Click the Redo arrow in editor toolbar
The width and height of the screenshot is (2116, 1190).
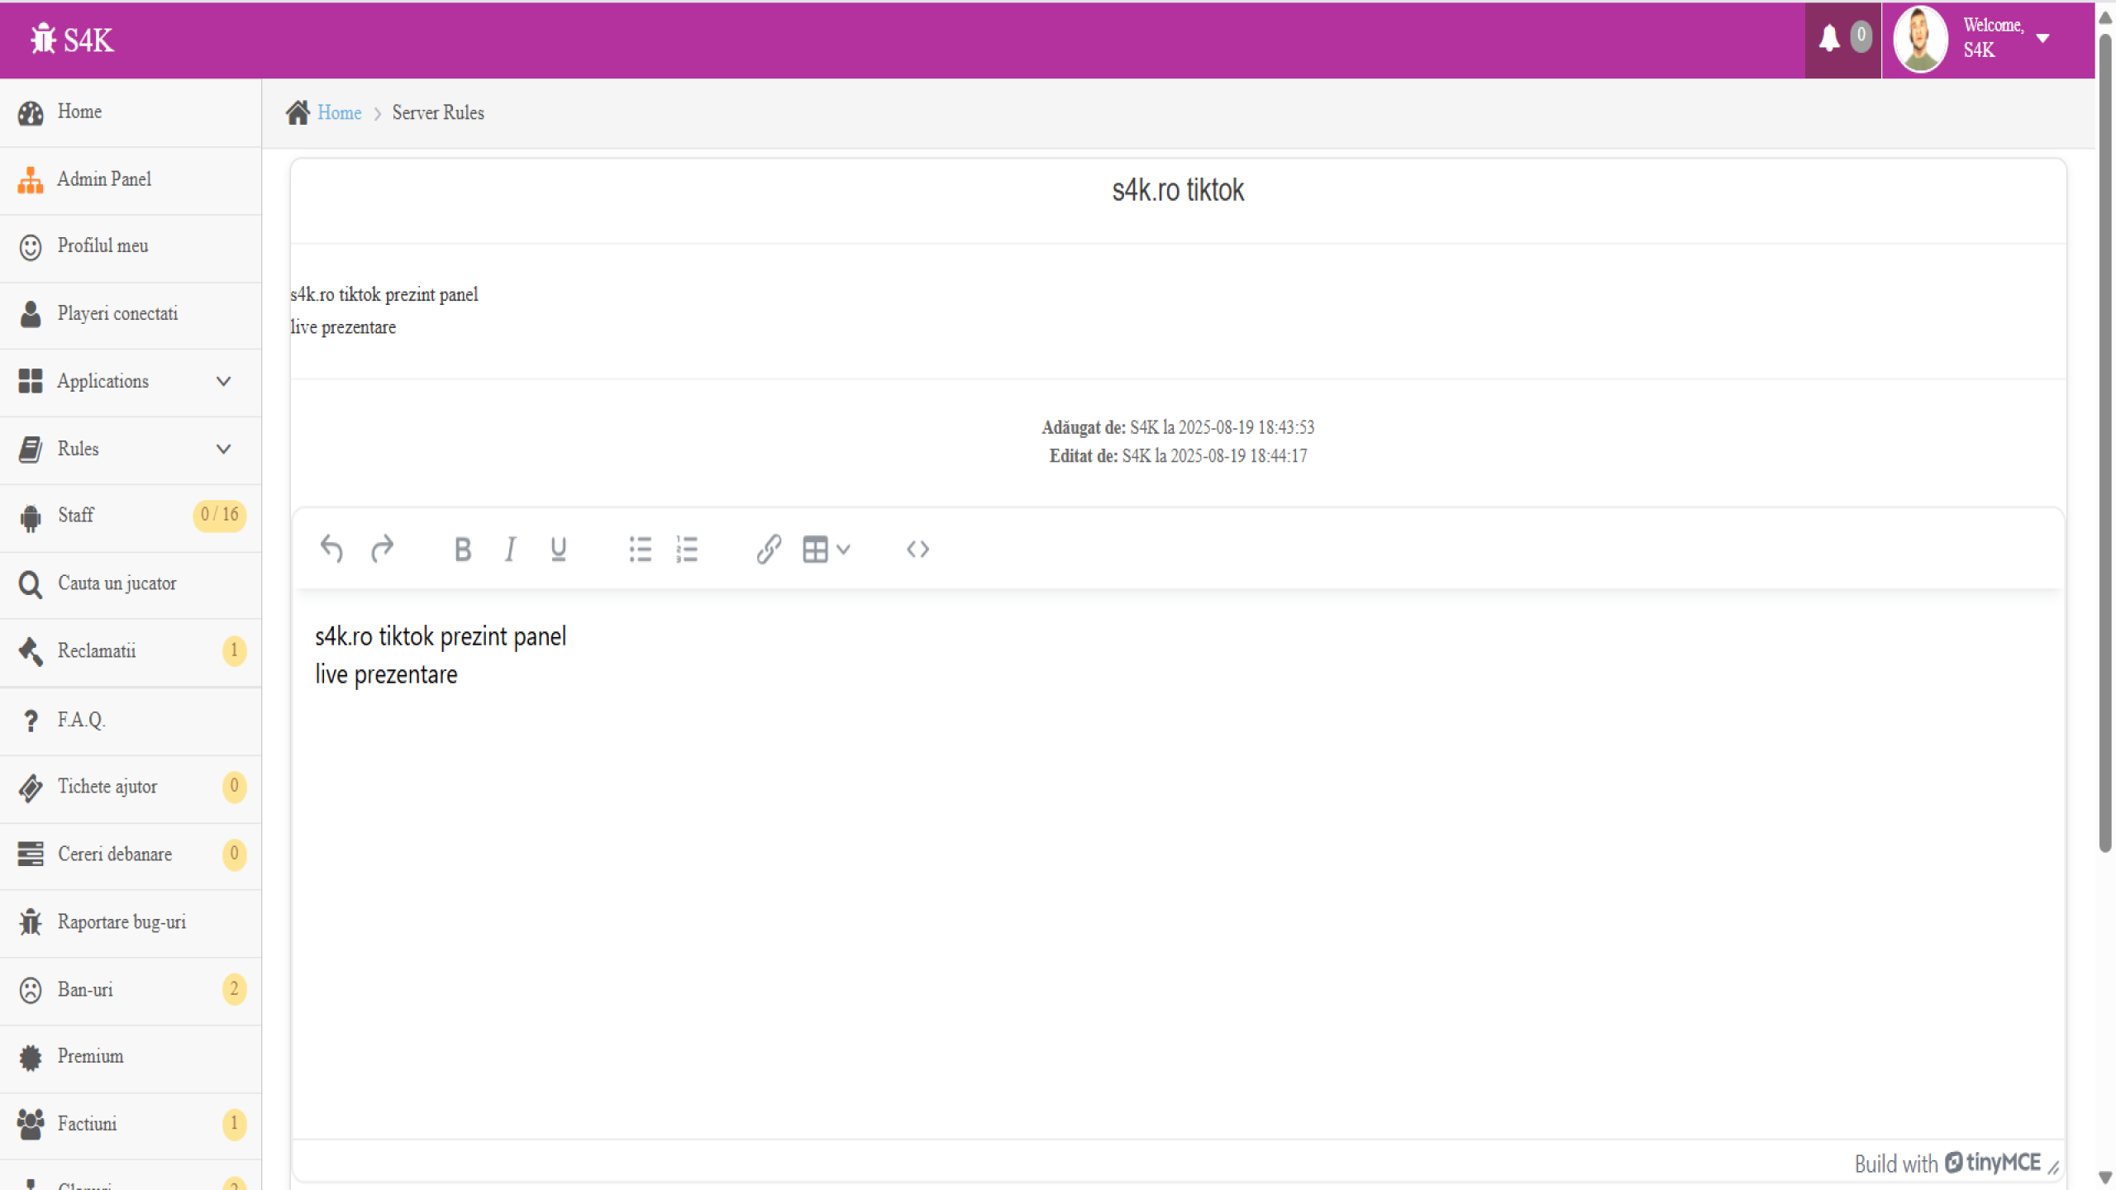(382, 549)
